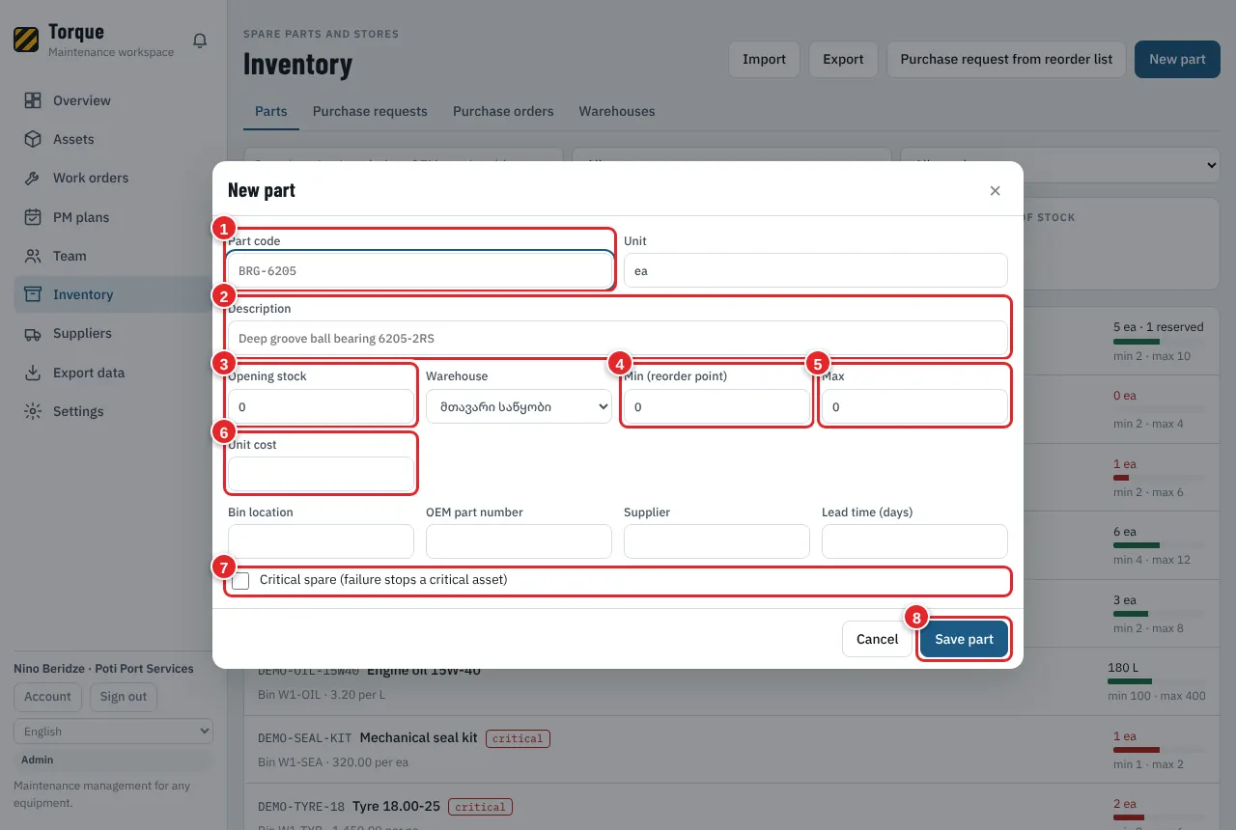
Task: Switch to Purchase requests tab
Action: click(370, 111)
